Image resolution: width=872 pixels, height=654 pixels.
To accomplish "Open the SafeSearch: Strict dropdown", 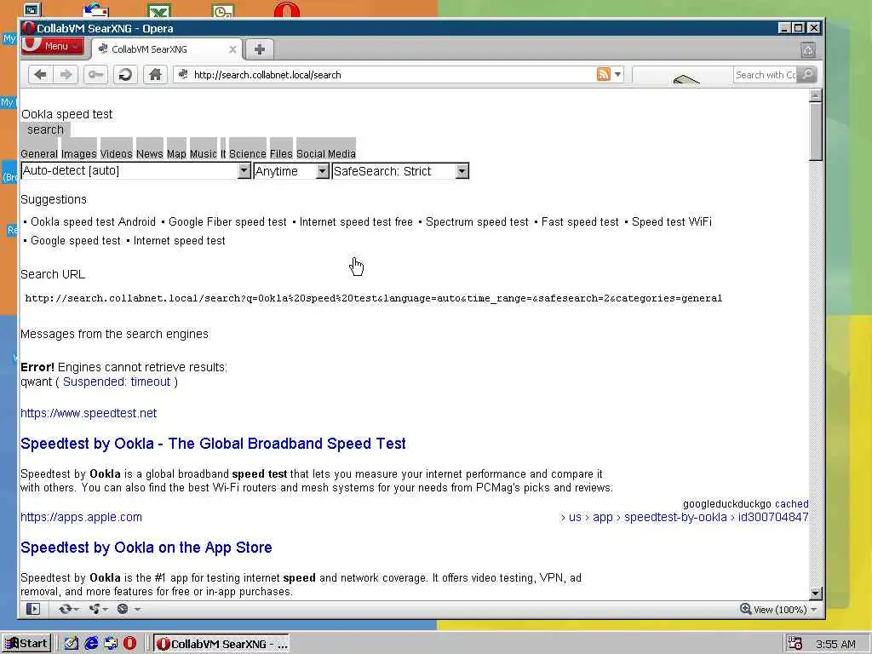I will coord(400,170).
